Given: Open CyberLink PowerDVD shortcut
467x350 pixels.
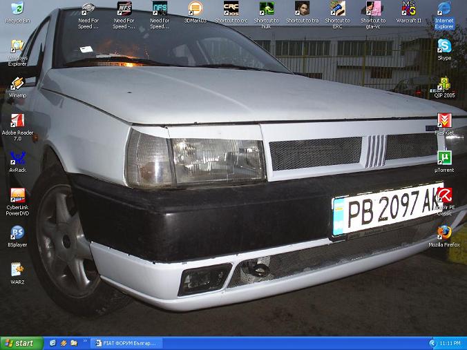Looking at the screenshot, I should pyautogui.click(x=17, y=196).
